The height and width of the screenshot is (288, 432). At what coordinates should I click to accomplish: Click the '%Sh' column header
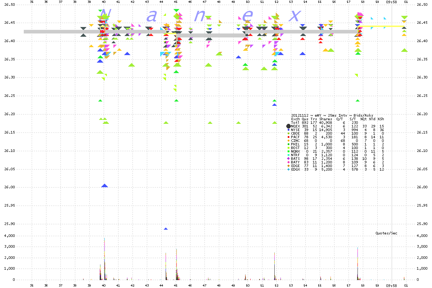(x=381, y=119)
